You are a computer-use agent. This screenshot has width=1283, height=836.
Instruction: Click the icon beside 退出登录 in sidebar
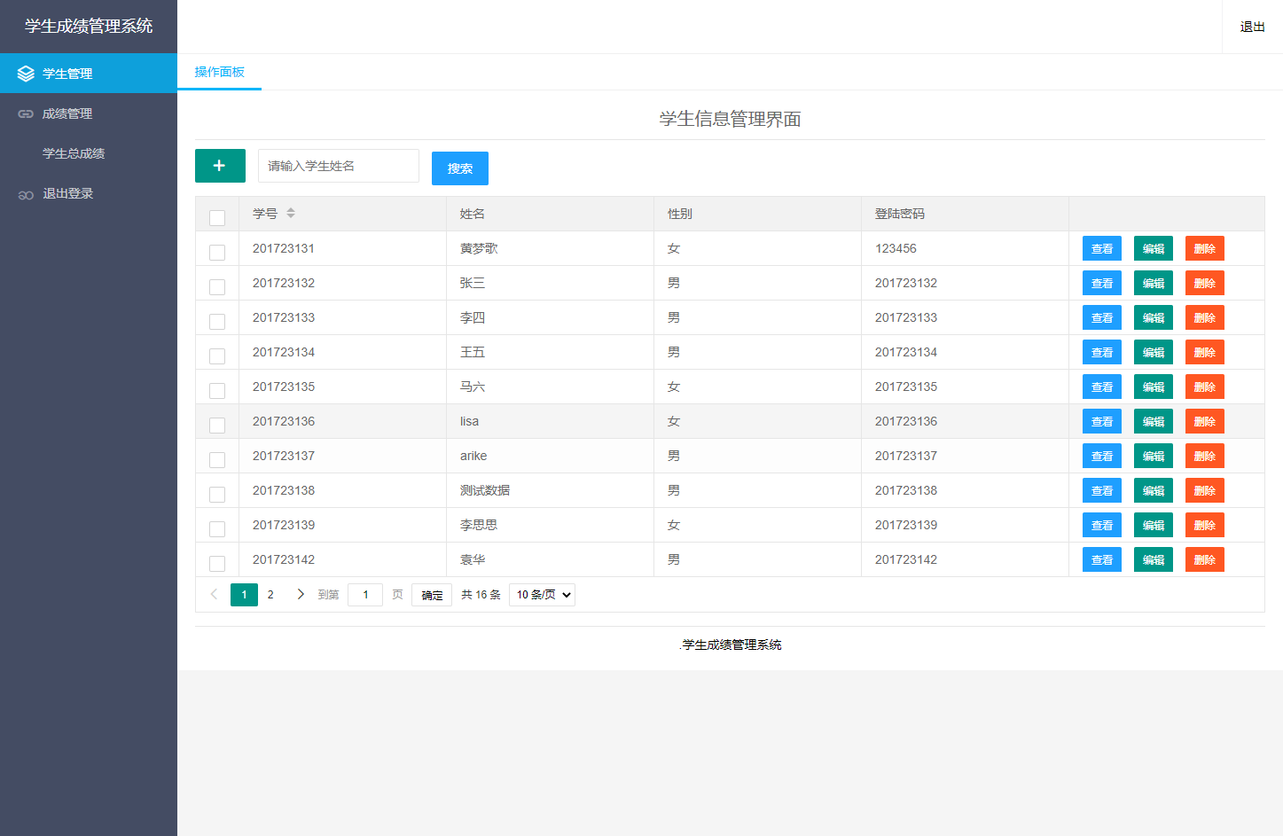point(26,194)
